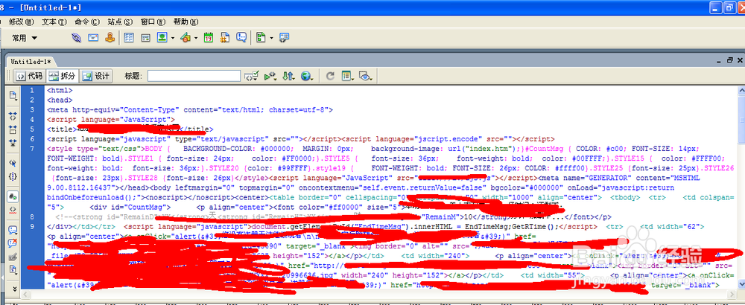The image size is (745, 305).
Task: Insert a named anchor
Action: tap(110, 37)
